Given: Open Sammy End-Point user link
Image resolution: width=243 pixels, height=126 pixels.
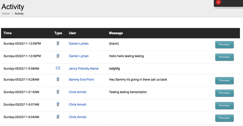Looking at the screenshot, I should [81, 80].
